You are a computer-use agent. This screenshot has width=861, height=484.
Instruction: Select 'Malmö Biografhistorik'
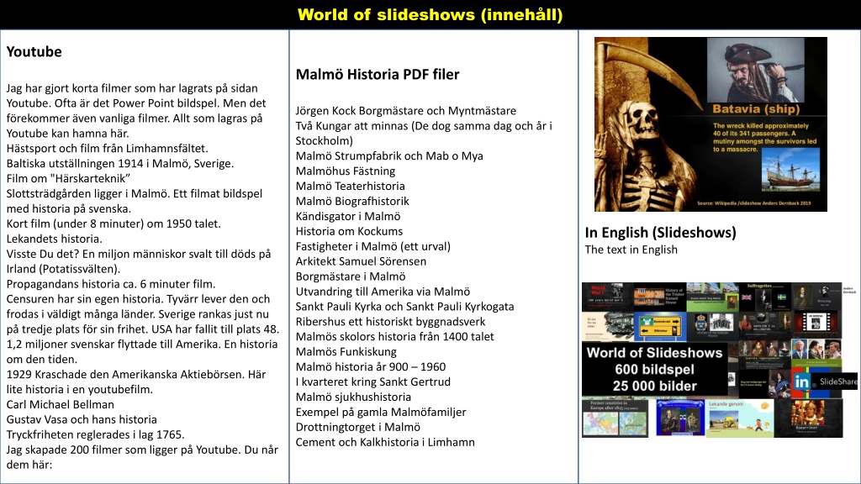pyautogui.click(x=352, y=202)
